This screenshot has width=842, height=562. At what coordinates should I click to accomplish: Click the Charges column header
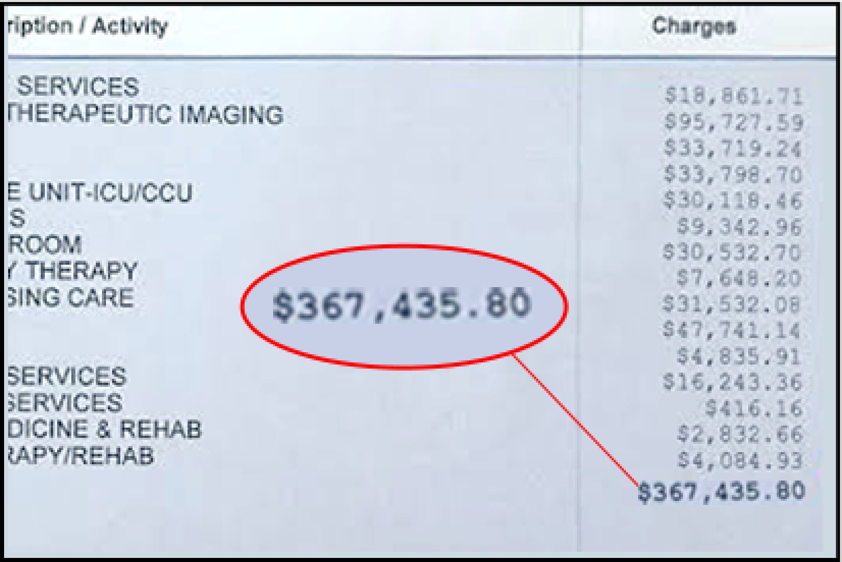pyautogui.click(x=694, y=25)
